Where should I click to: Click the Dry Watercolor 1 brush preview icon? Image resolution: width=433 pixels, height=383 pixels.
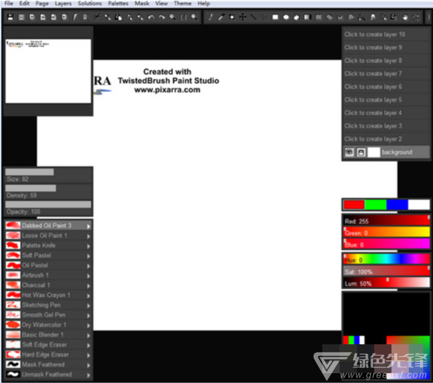tap(13, 325)
